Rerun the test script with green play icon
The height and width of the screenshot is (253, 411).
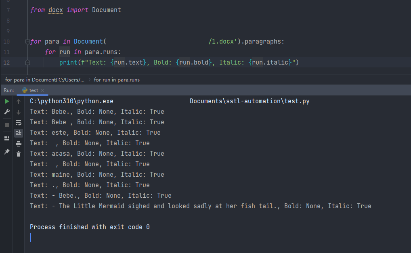(7, 101)
